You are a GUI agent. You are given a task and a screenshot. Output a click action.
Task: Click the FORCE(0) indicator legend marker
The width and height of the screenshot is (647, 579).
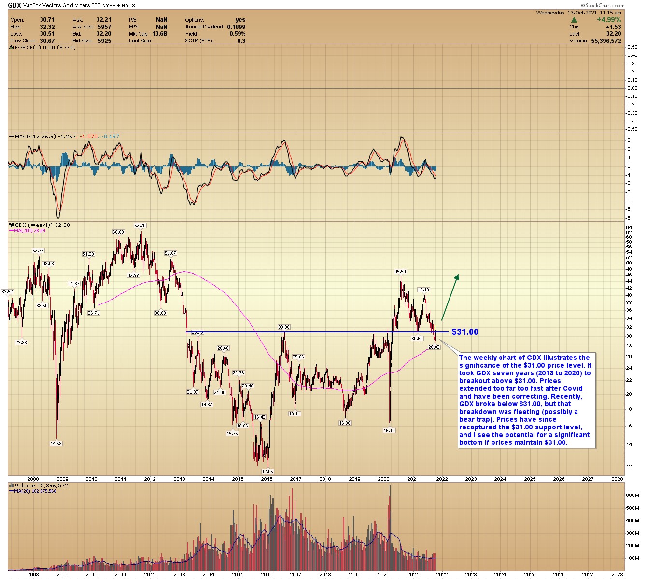tap(12, 47)
